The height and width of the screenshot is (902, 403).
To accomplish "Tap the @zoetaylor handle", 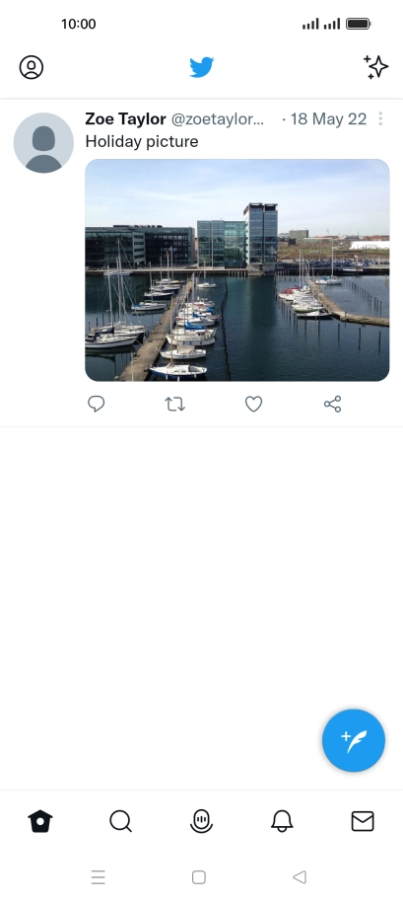I will 218,119.
